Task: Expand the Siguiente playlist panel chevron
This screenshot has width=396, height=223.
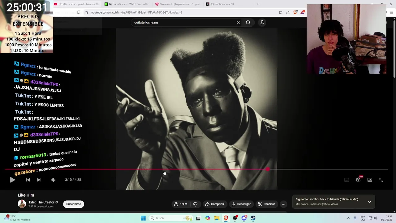Action: coord(369,202)
